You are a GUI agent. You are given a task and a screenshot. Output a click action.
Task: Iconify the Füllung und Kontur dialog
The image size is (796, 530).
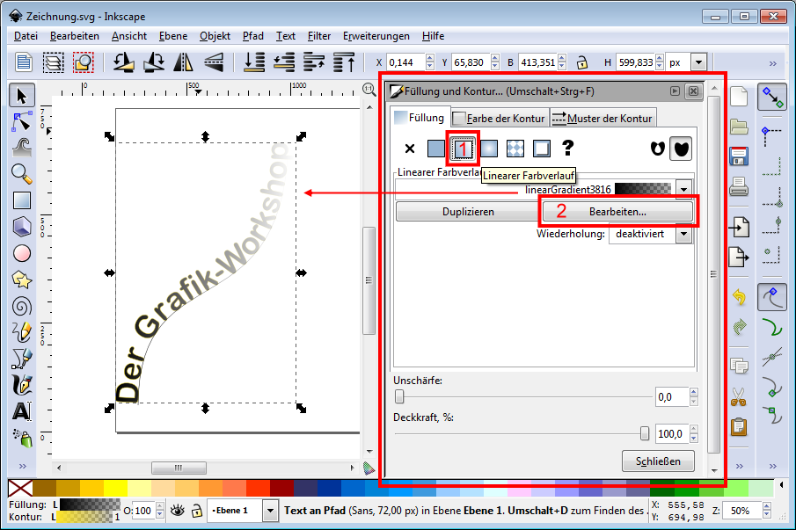(x=675, y=91)
